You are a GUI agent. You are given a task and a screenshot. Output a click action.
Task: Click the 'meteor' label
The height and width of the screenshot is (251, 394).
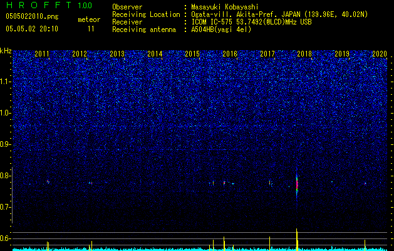89,19
